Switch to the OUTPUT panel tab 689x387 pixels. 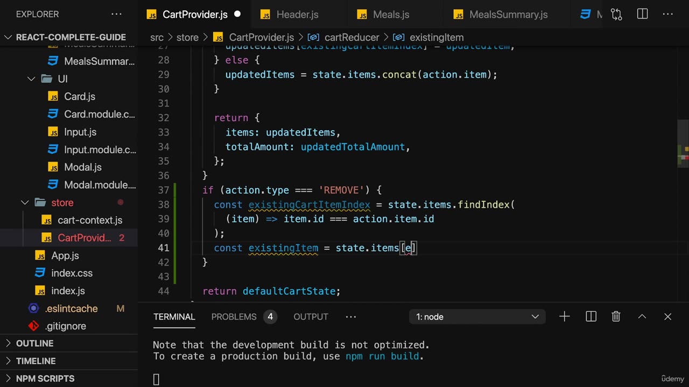[311, 317]
